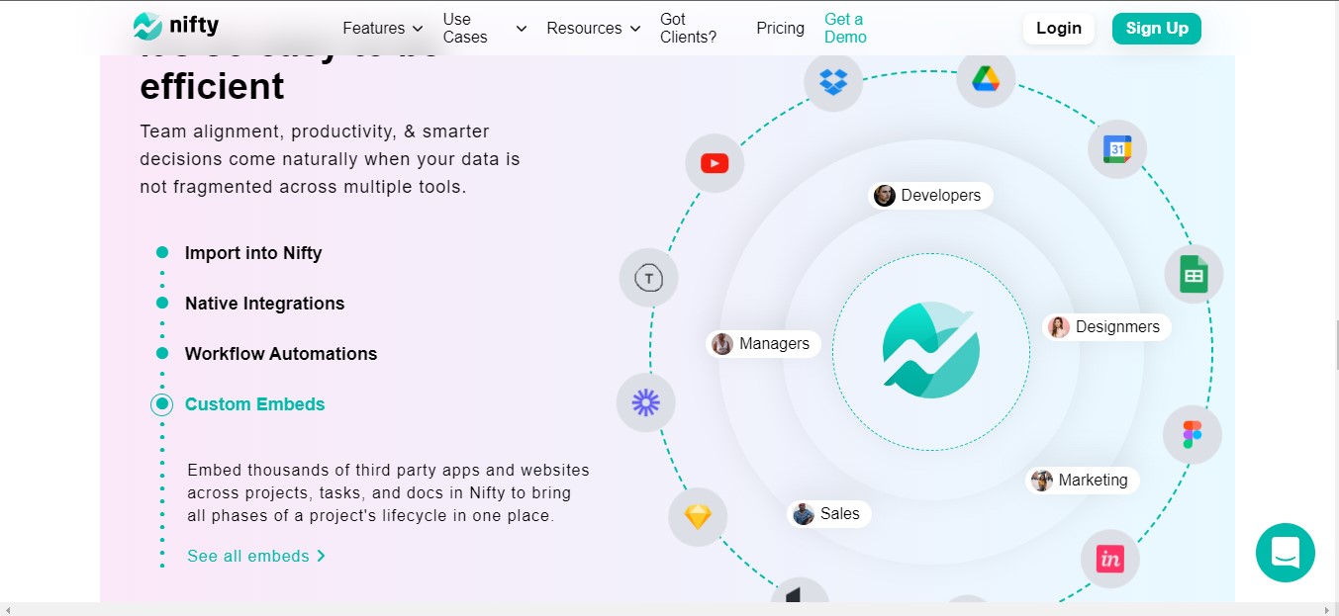
Task: Go to the Pricing page
Action: 780,29
